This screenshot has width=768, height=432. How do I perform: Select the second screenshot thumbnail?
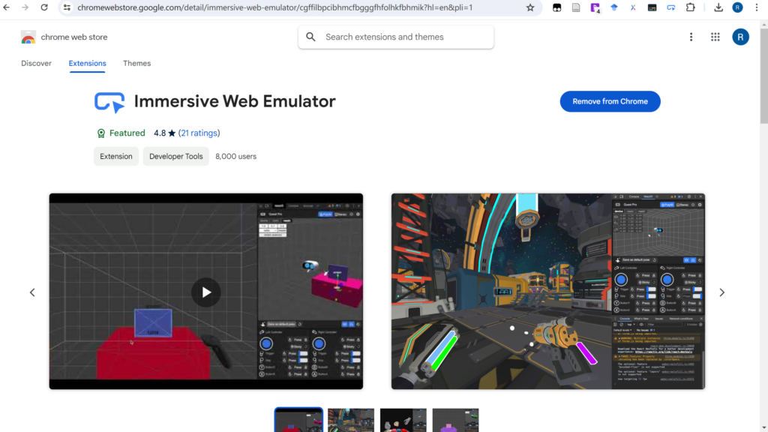[x=351, y=420]
